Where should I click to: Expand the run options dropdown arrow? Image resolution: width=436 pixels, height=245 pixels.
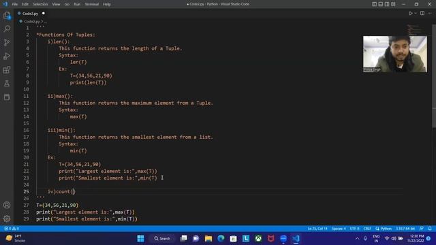coord(416,14)
